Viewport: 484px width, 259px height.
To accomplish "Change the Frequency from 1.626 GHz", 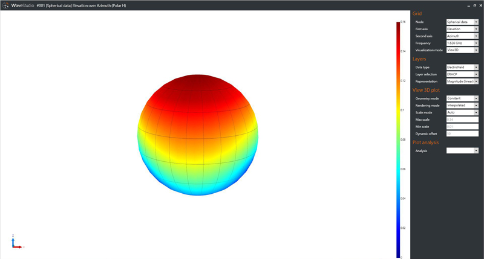I will (x=462, y=43).
